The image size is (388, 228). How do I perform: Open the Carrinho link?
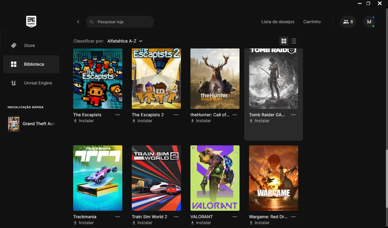tap(312, 22)
